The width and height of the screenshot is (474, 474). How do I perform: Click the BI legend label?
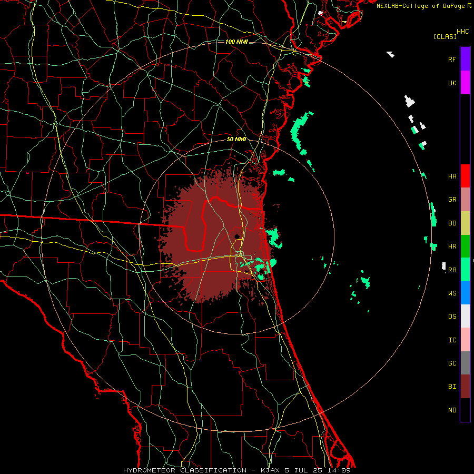point(452,387)
